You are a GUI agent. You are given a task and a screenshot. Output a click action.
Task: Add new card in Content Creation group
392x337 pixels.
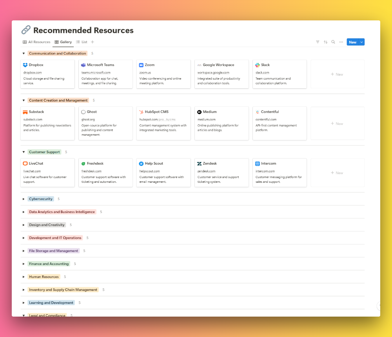337,123
